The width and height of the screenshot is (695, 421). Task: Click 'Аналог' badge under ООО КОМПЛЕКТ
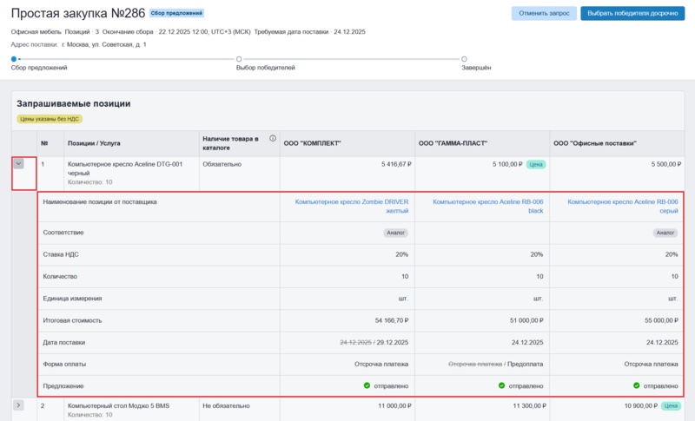pyautogui.click(x=396, y=233)
